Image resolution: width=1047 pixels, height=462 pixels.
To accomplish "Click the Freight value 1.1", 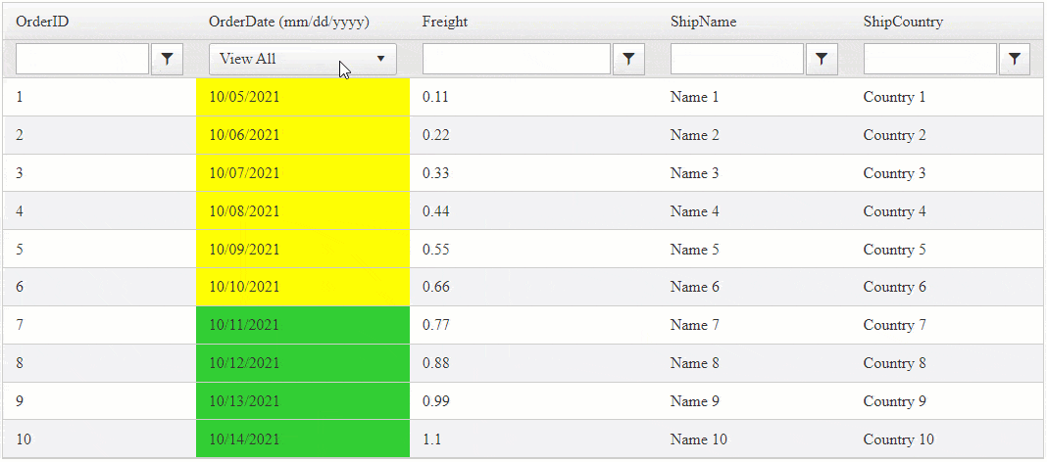I will (x=431, y=439).
